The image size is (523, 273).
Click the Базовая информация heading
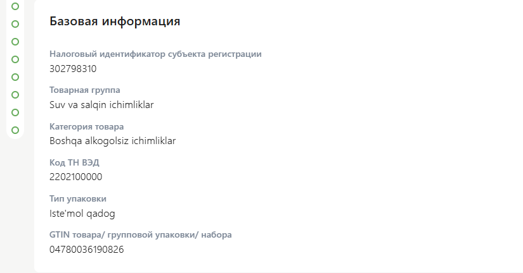tap(115, 21)
